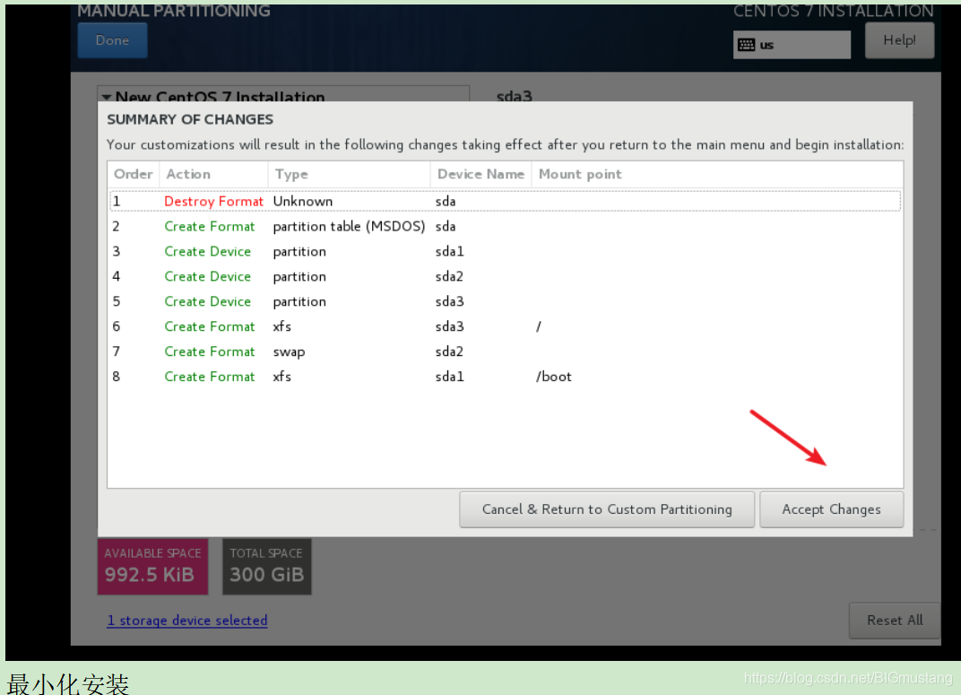Select 'partition table (MSDOS)' type cell
This screenshot has height=695, width=961.
point(349,226)
